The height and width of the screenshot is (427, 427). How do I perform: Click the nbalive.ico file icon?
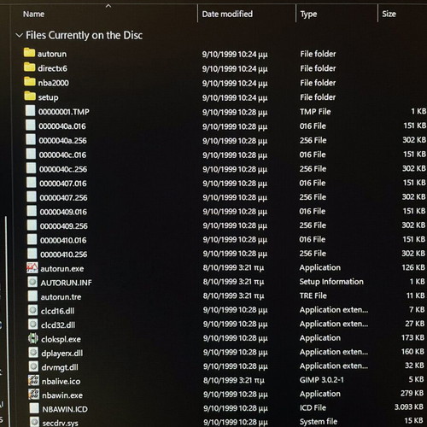33,380
